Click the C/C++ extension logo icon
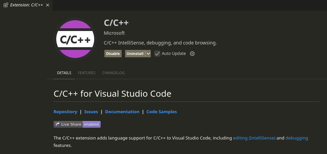Screen dimensions: 327x154 coord(75,39)
